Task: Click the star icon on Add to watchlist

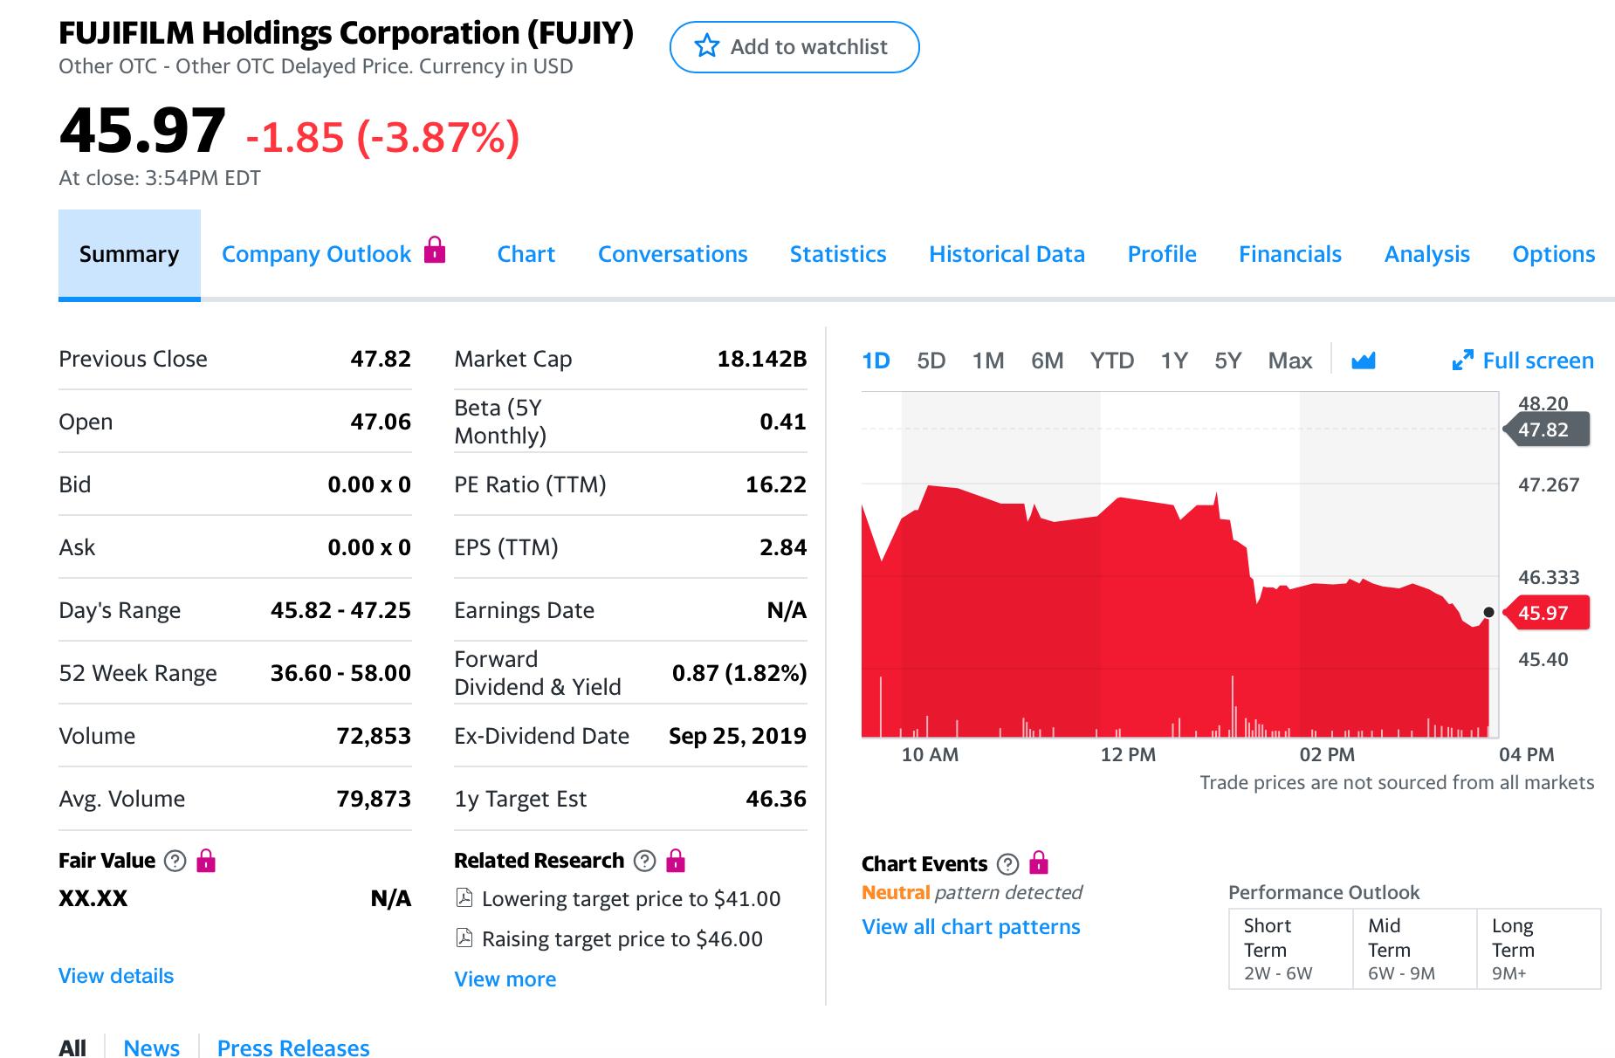Action: pos(706,46)
